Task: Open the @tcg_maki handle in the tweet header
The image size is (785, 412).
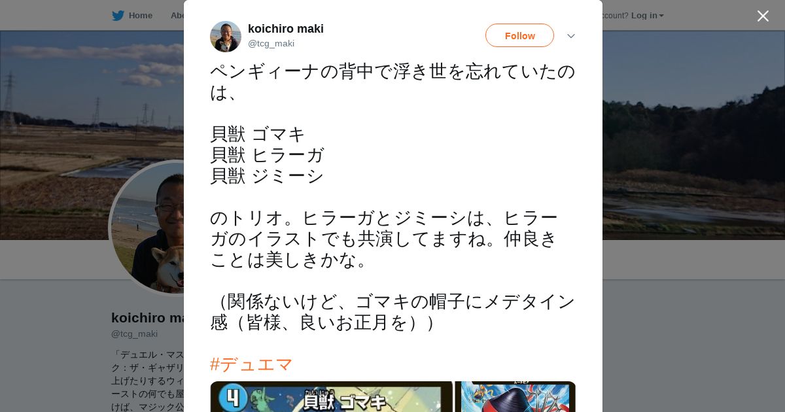Action: pyautogui.click(x=271, y=44)
